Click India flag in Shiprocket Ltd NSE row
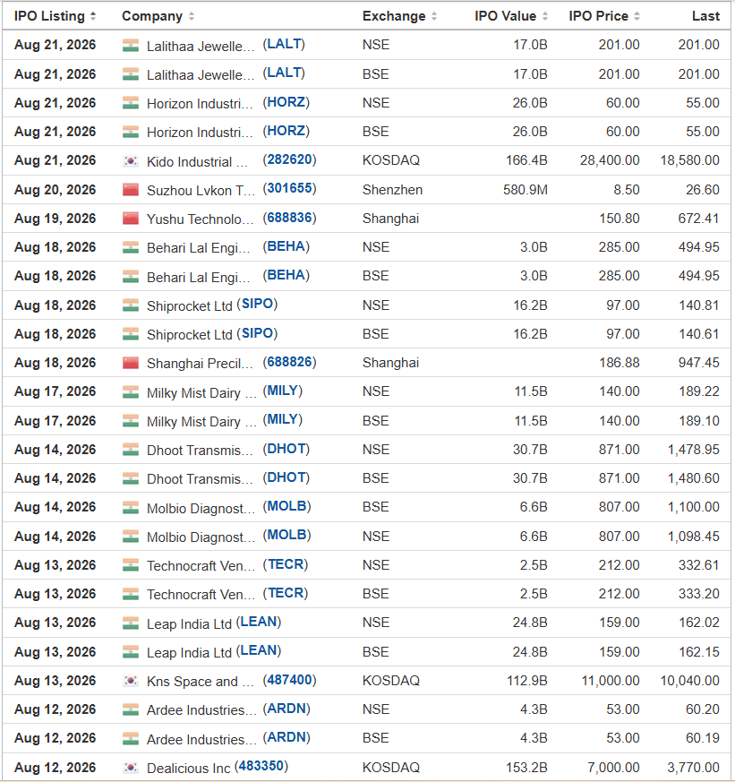 [x=131, y=305]
